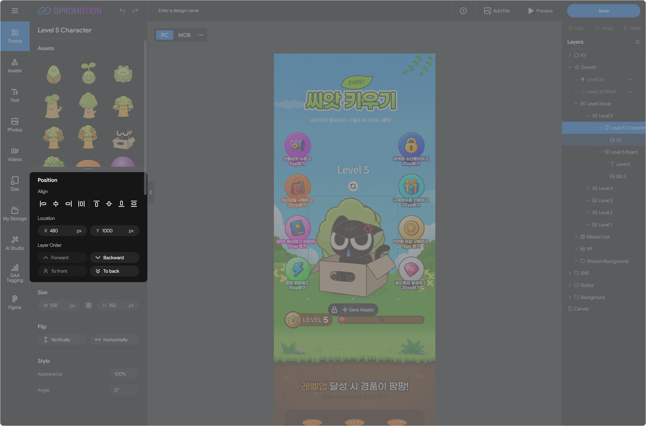
Task: Open the Photos sidebar panel
Action: click(x=15, y=125)
